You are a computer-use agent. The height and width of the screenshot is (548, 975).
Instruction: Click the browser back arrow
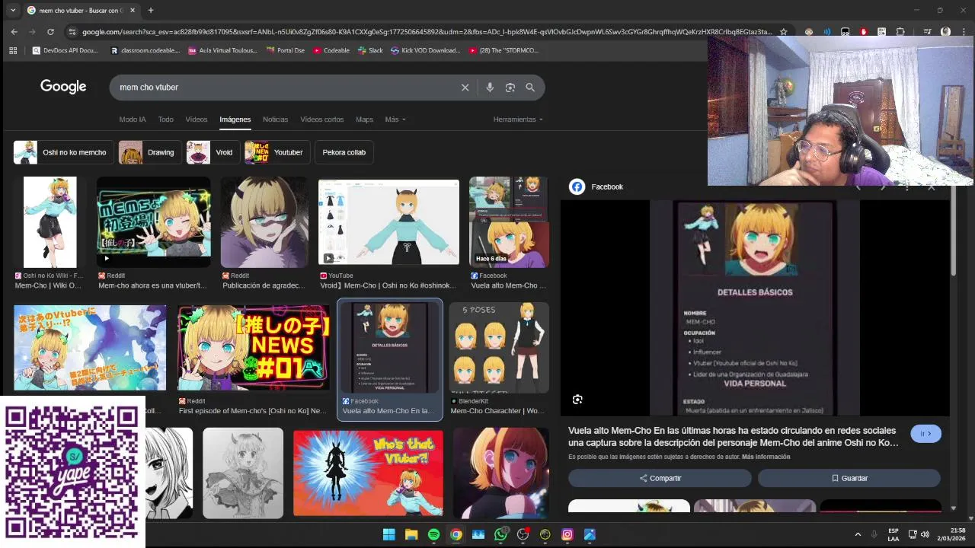click(x=14, y=32)
